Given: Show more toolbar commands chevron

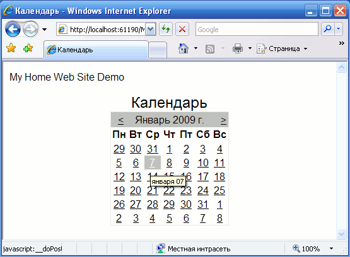Looking at the screenshot, I should coord(342,43).
